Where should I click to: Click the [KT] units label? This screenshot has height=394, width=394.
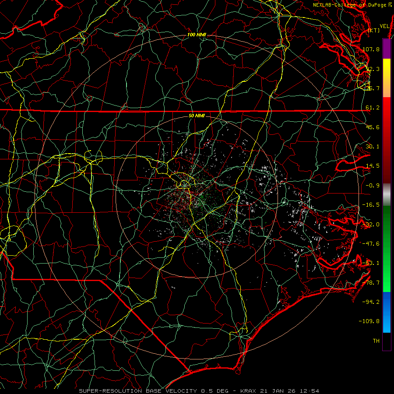click(x=374, y=30)
